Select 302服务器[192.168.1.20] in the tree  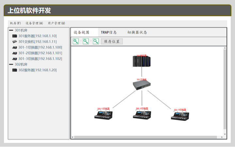click(x=38, y=70)
